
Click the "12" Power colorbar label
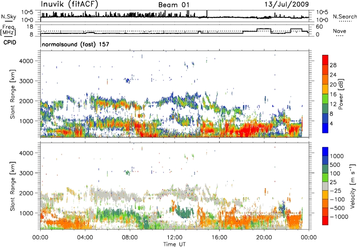(333, 104)
